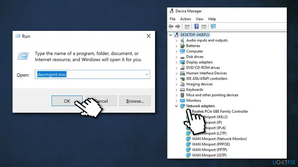Collapse the Network adapters node
The image size is (298, 167).
click(176, 106)
